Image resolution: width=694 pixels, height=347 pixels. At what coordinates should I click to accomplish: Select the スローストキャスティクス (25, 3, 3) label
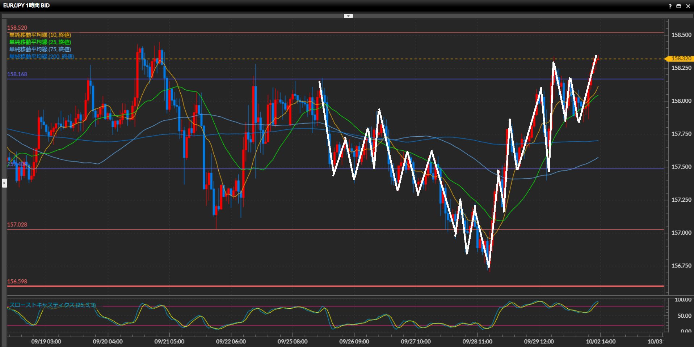[x=52, y=305]
